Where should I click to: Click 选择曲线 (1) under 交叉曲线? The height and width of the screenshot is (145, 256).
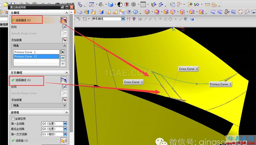(23, 80)
